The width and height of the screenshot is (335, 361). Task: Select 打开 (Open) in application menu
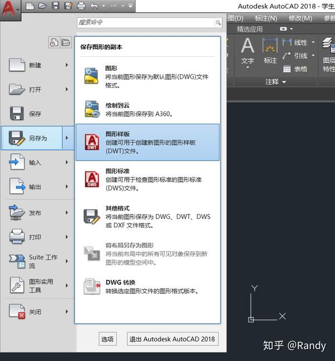[38, 89]
